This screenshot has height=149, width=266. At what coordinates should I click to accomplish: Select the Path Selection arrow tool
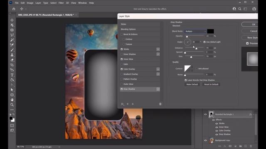12,90
